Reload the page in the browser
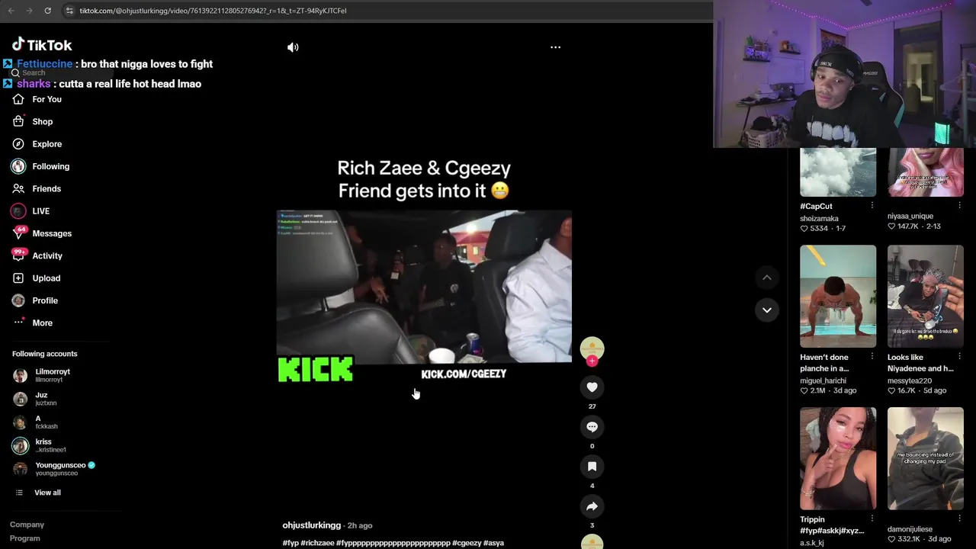 (x=47, y=11)
